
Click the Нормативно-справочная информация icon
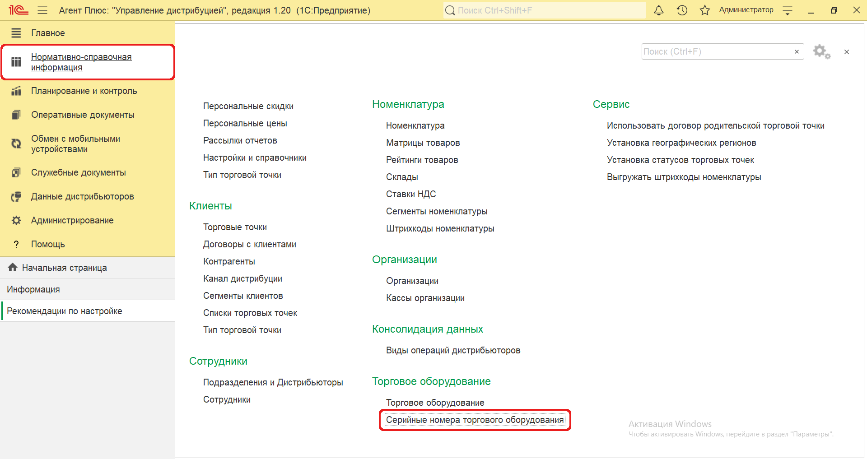pos(16,62)
